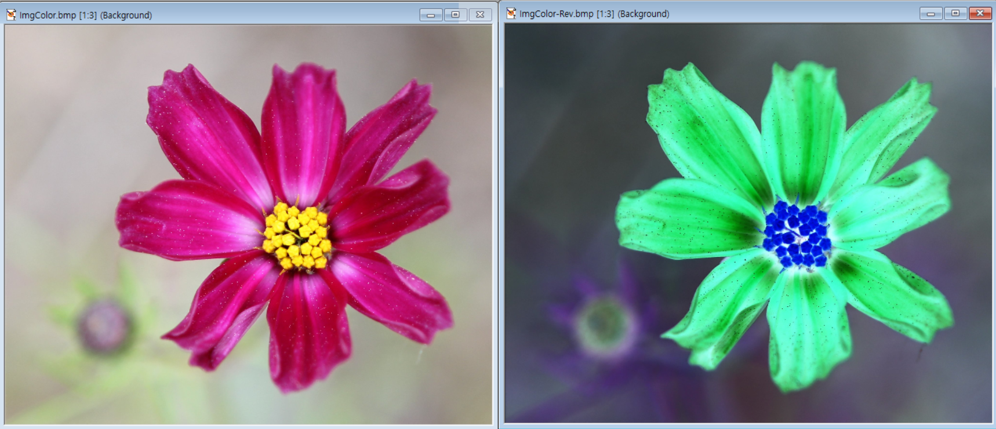The width and height of the screenshot is (996, 429).
Task: Minimize the ImgColor.bmp window
Action: (x=431, y=15)
